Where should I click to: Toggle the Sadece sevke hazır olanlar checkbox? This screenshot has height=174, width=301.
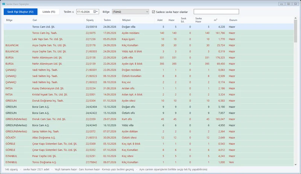pos(154,12)
